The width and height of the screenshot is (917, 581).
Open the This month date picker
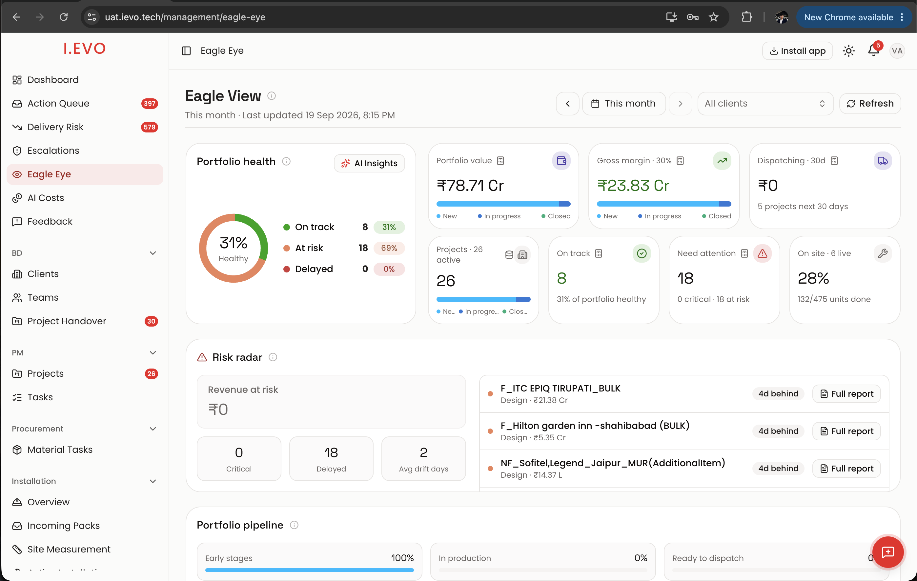(624, 104)
